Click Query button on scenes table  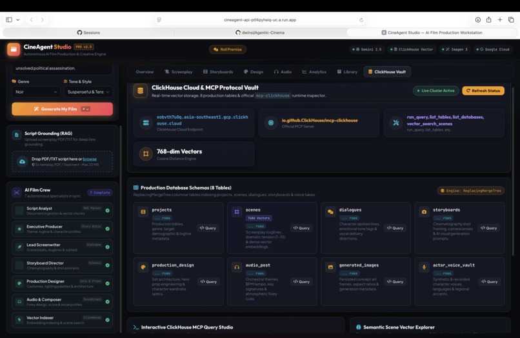coord(301,228)
